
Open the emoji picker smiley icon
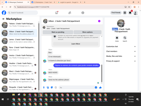(96, 88)
